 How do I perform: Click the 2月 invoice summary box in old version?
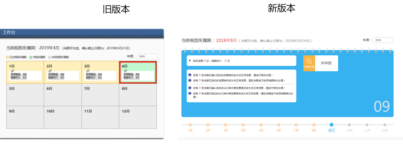point(63,76)
